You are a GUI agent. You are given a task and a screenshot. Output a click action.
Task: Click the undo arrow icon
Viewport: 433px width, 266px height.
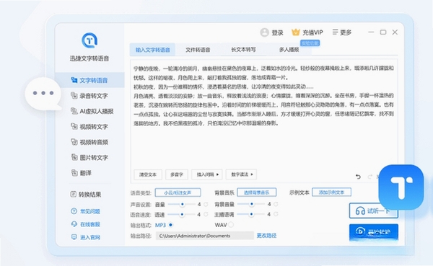pyautogui.click(x=358, y=177)
